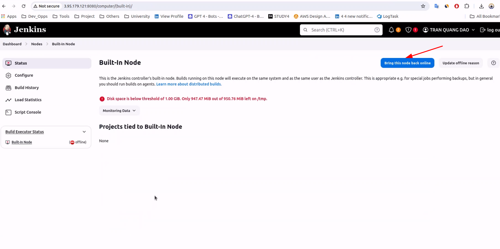The image size is (500, 249).
Task: Click the search help question mark icon
Action: coord(377,30)
